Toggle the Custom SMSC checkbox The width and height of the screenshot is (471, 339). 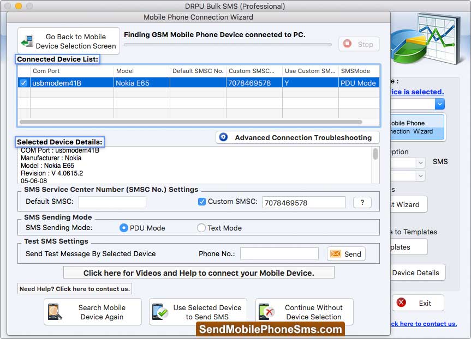202,202
